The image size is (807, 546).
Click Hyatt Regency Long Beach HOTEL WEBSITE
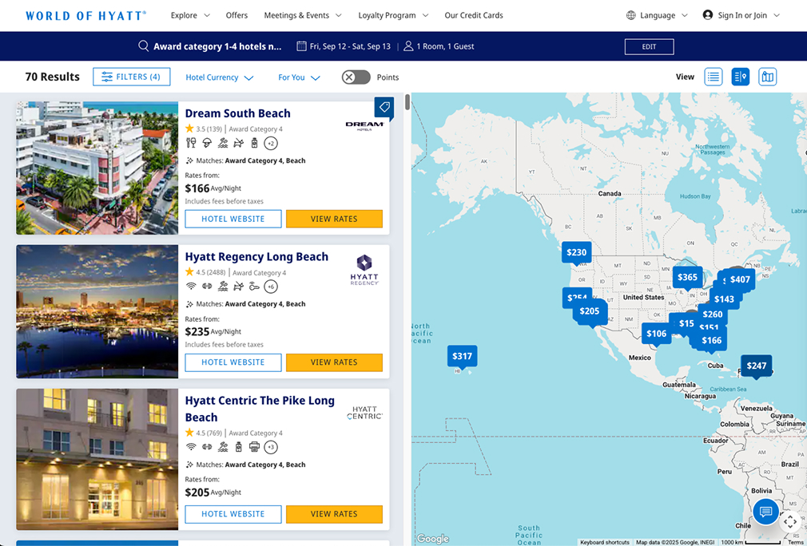tap(233, 362)
